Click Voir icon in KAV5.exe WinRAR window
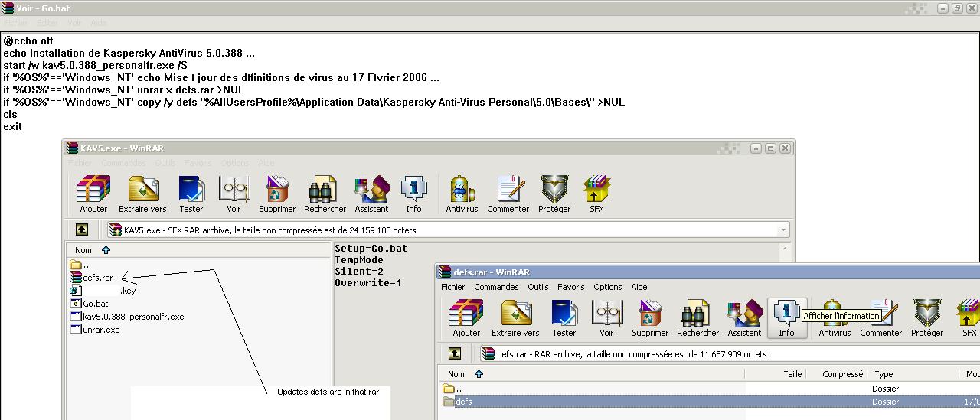Image resolution: width=980 pixels, height=420 pixels. [x=234, y=194]
